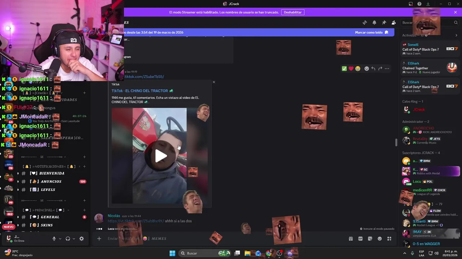The image size is (462, 259).
Task: Open the gift icon in message bar
Action: (x=350, y=238)
